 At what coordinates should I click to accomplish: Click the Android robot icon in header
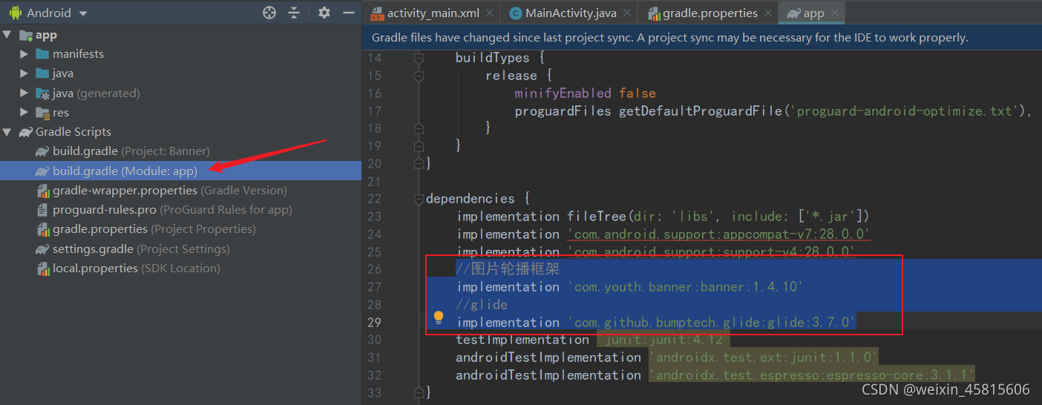coord(16,13)
